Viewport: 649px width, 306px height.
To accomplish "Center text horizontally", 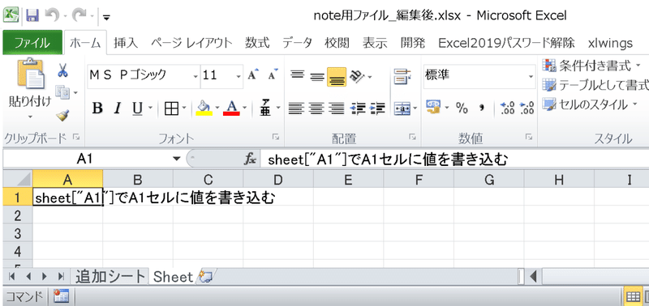I will pyautogui.click(x=316, y=108).
